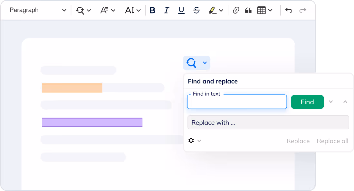Toggle underline text formatting
This screenshot has width=354, height=191.
pos(181,10)
